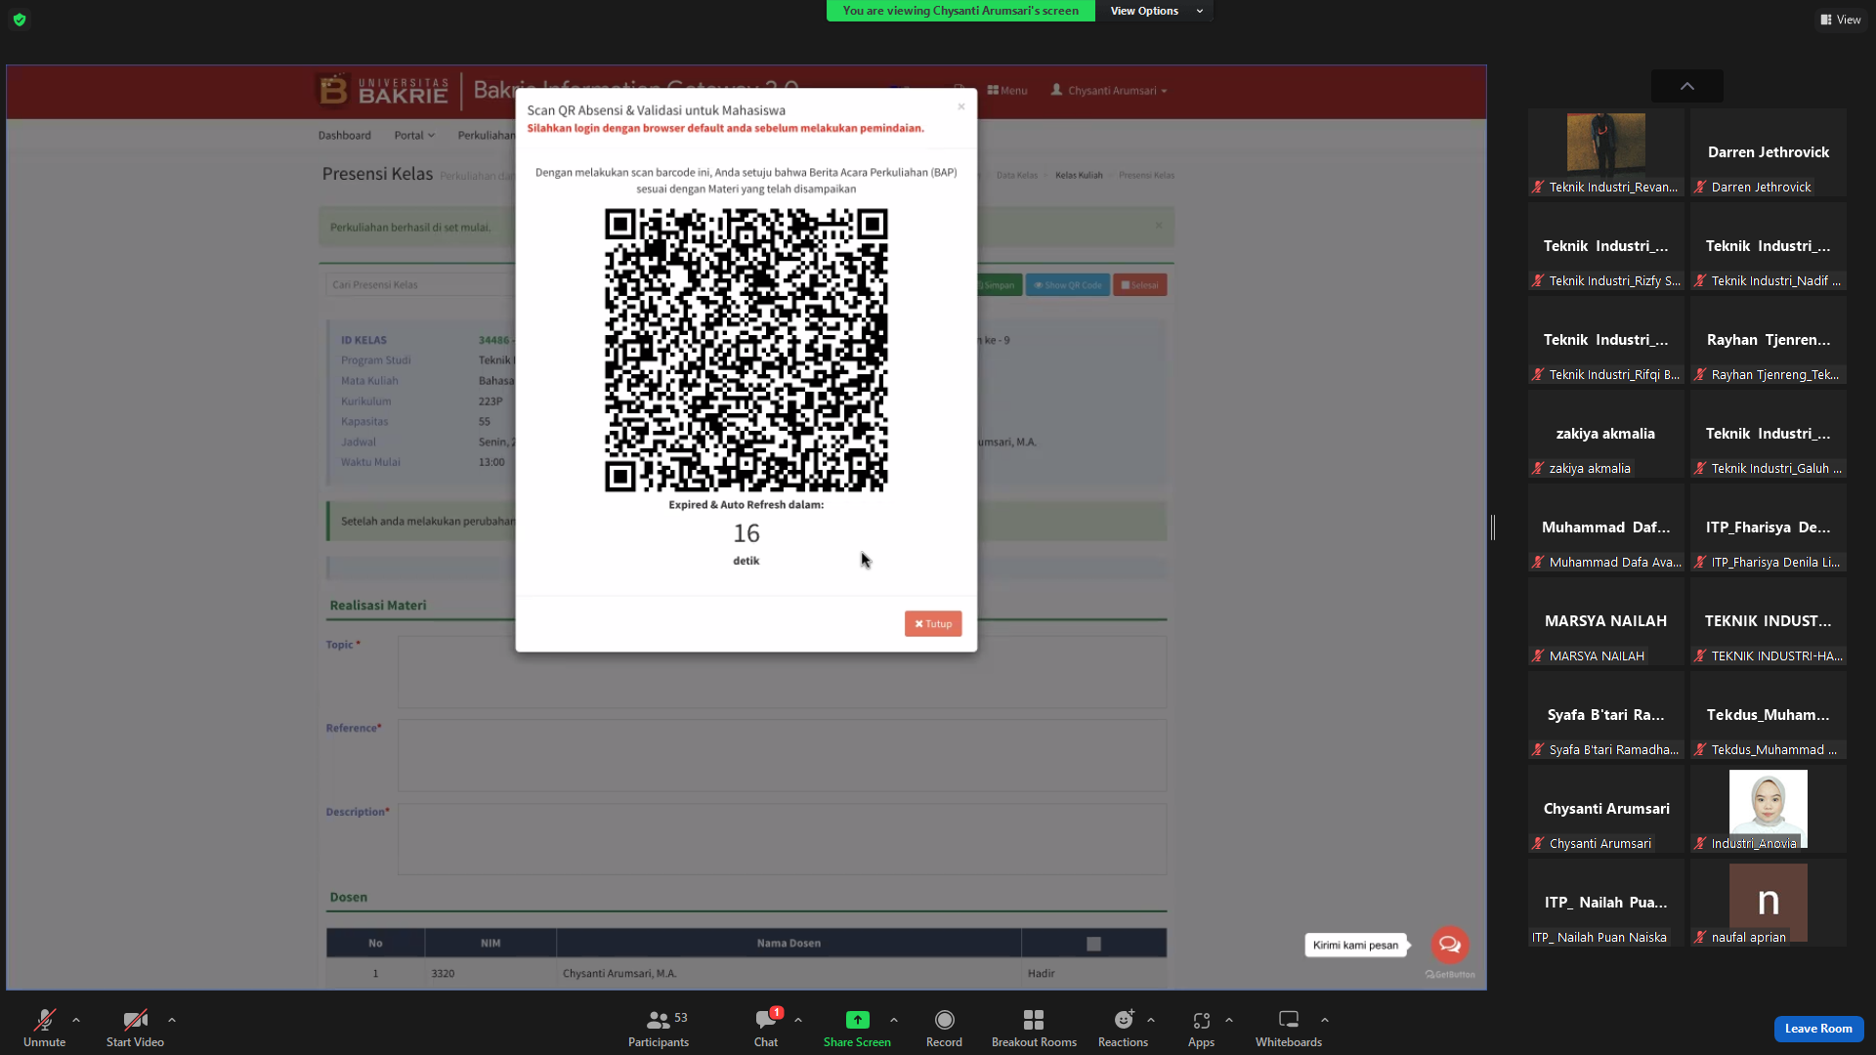The image size is (1876, 1055).
Task: Expand reactions options arrow
Action: point(1151,1020)
